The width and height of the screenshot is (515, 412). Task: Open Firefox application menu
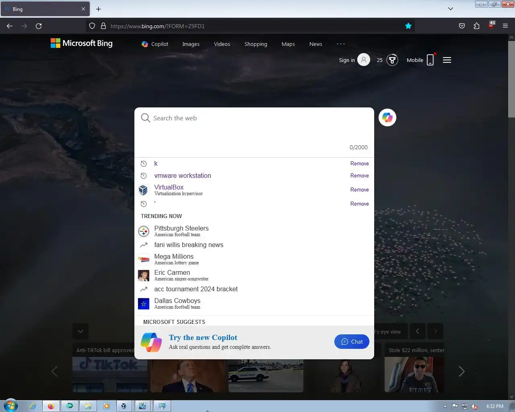tap(505, 26)
